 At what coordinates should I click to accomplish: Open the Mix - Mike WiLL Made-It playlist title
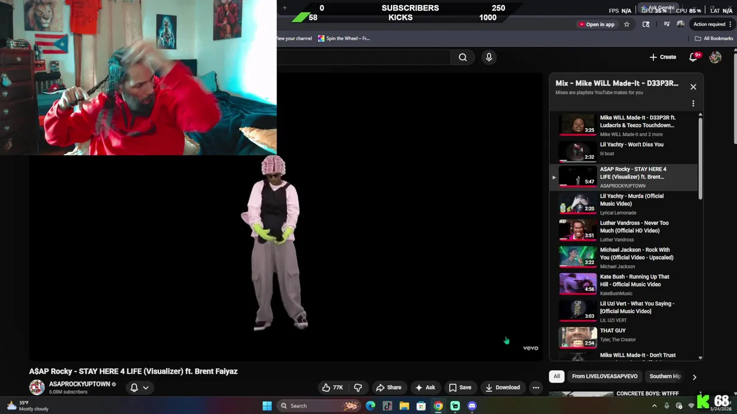pyautogui.click(x=617, y=83)
